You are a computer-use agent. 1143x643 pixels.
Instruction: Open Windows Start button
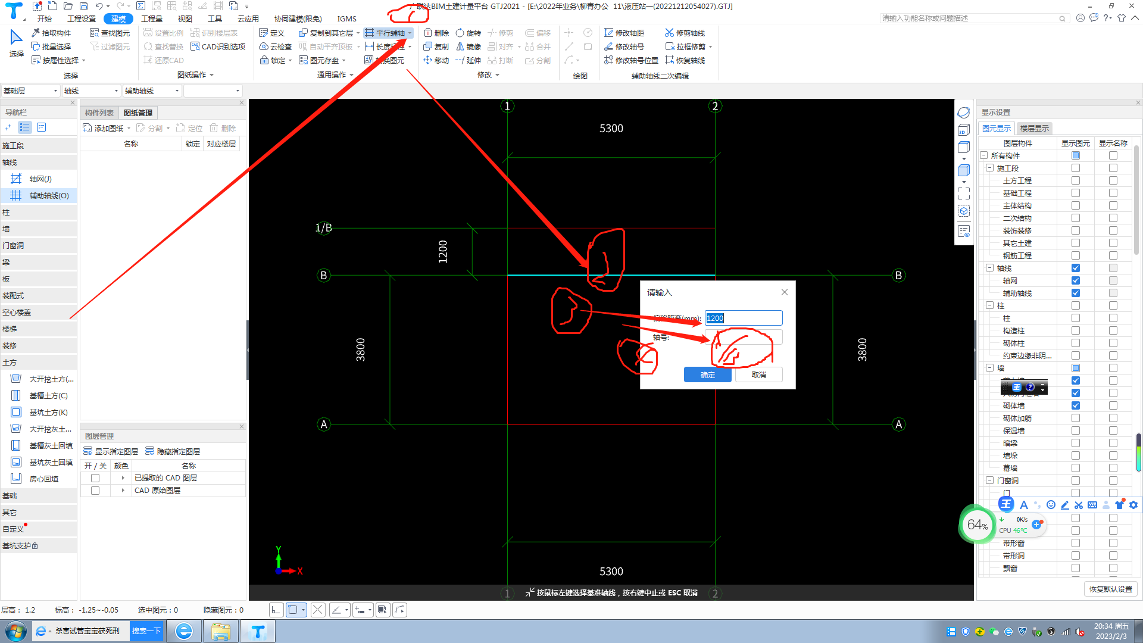click(x=16, y=631)
